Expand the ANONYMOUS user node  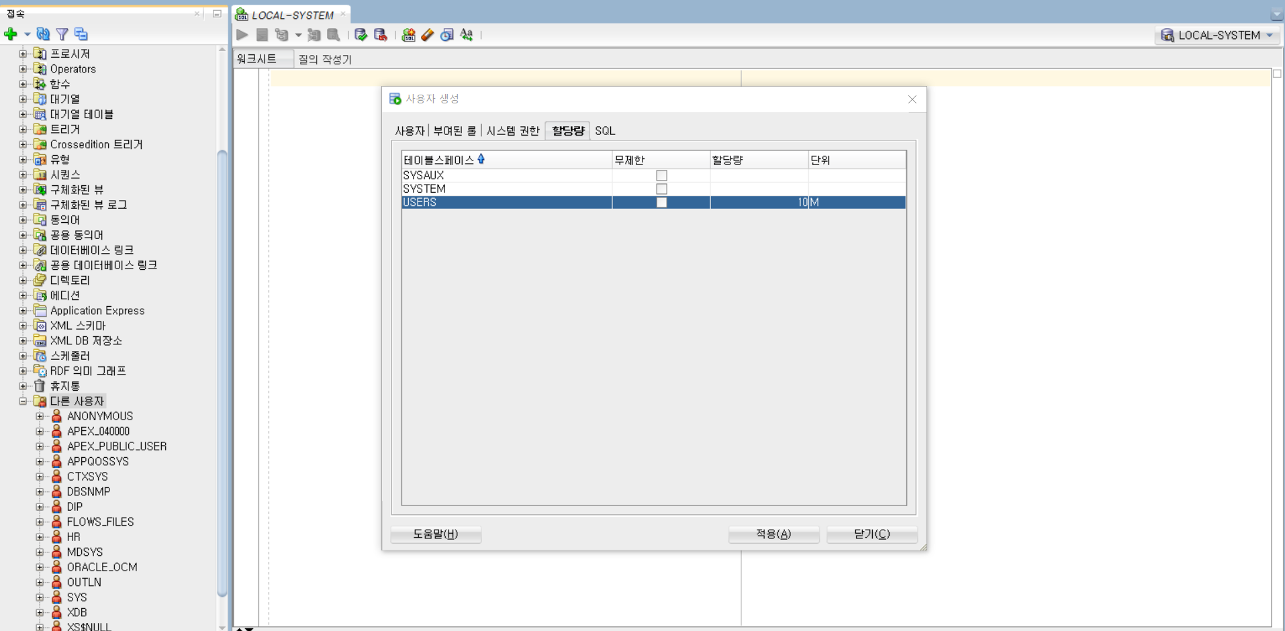point(40,416)
